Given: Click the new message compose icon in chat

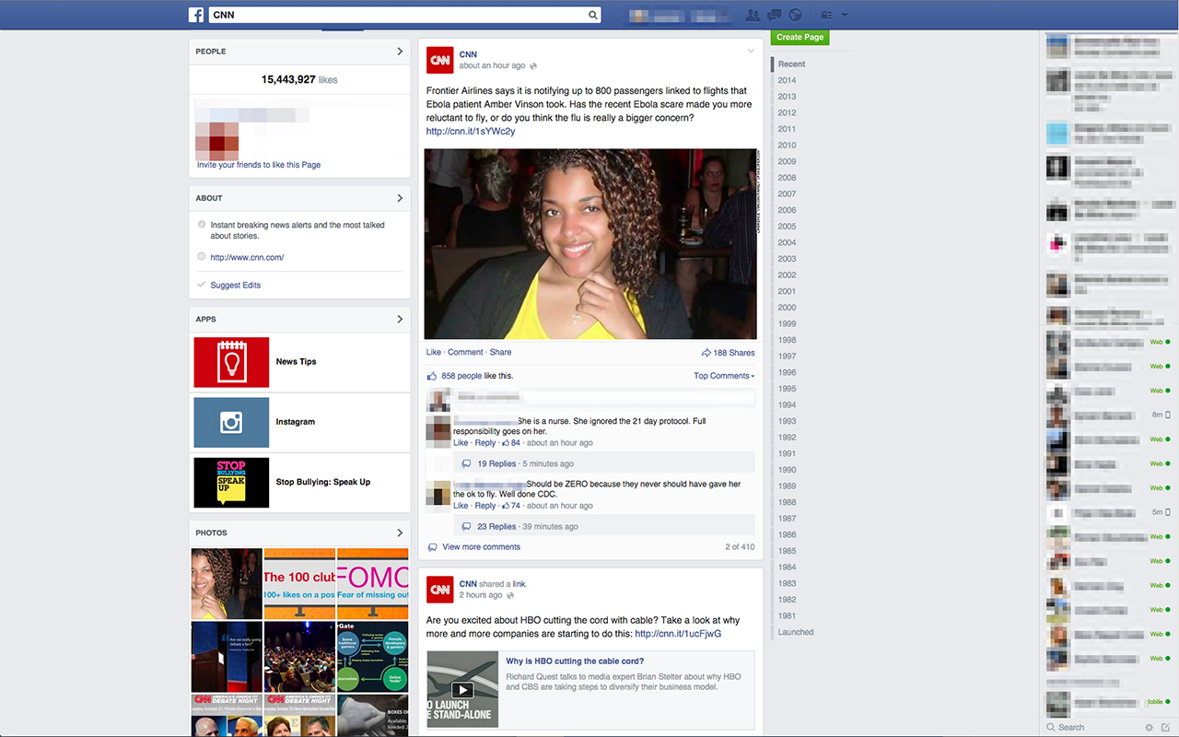Looking at the screenshot, I should [1165, 727].
